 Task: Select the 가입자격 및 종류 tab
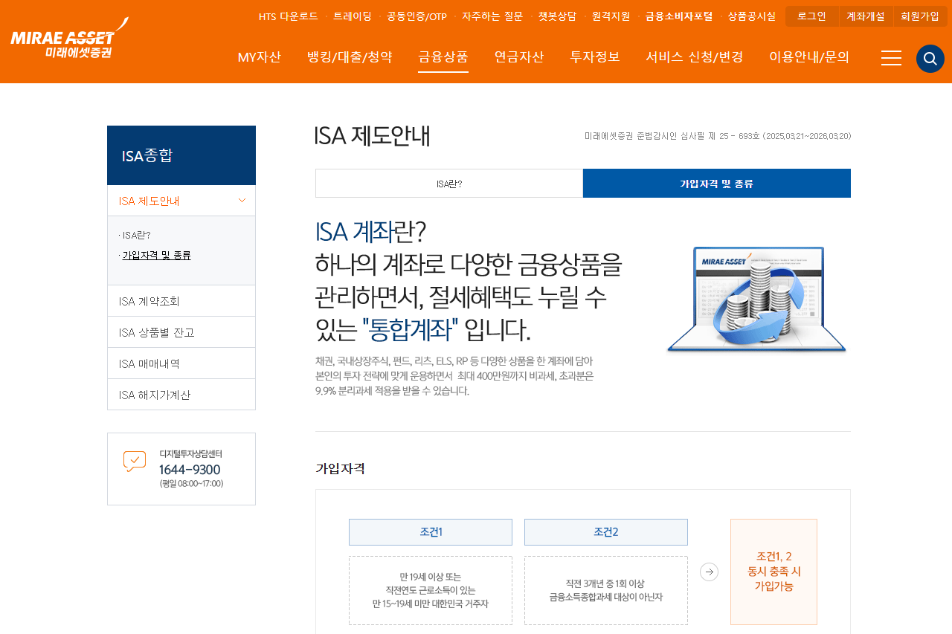point(716,183)
